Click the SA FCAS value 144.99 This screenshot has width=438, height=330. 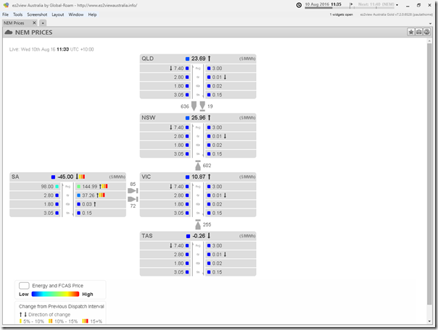[90, 187]
